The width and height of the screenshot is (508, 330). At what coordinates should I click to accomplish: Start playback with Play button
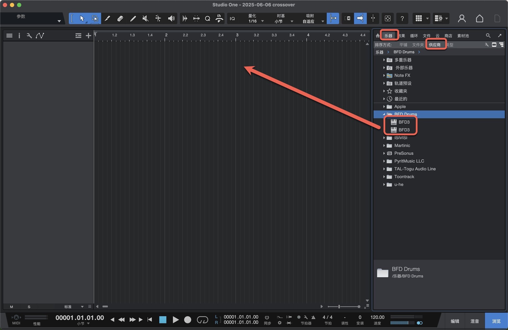[175, 320]
